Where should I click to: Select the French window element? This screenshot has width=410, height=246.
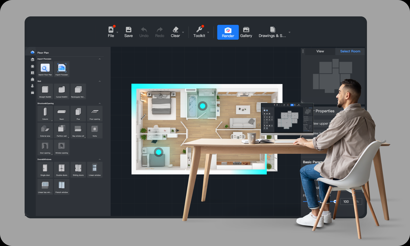click(61, 187)
